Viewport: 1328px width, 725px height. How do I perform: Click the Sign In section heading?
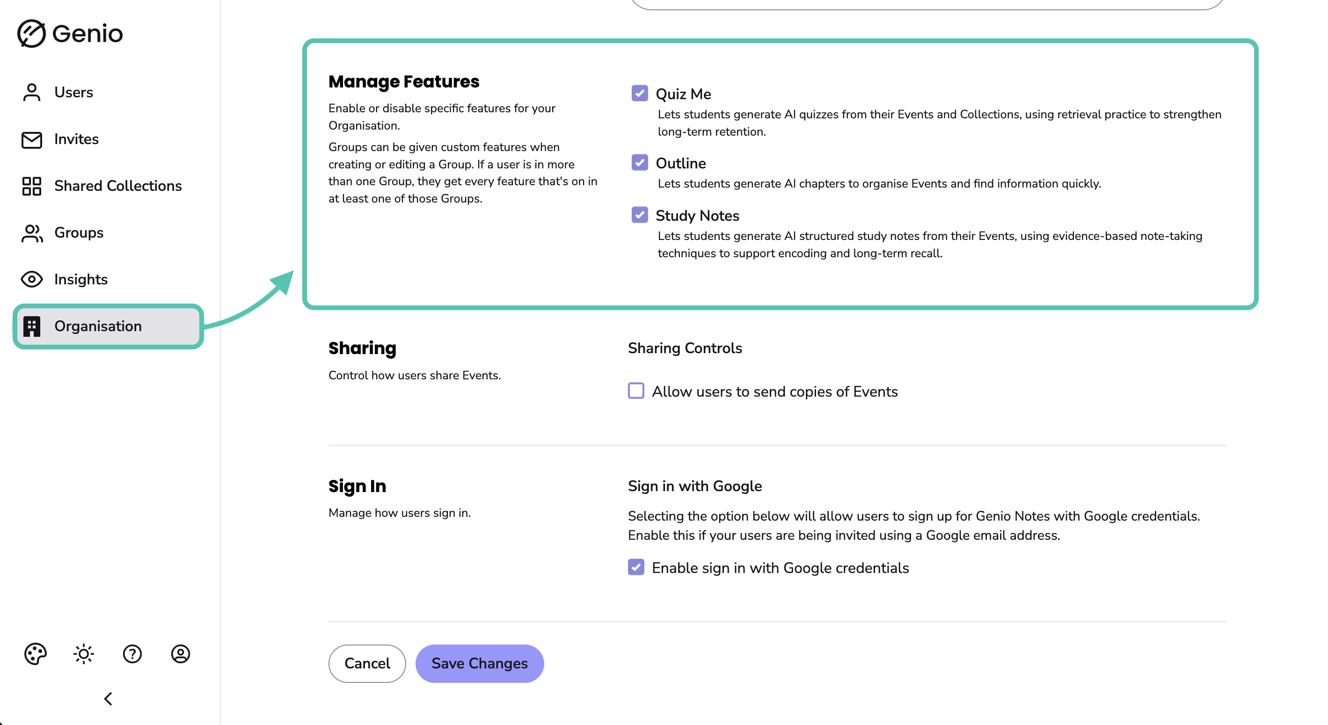coord(357,486)
